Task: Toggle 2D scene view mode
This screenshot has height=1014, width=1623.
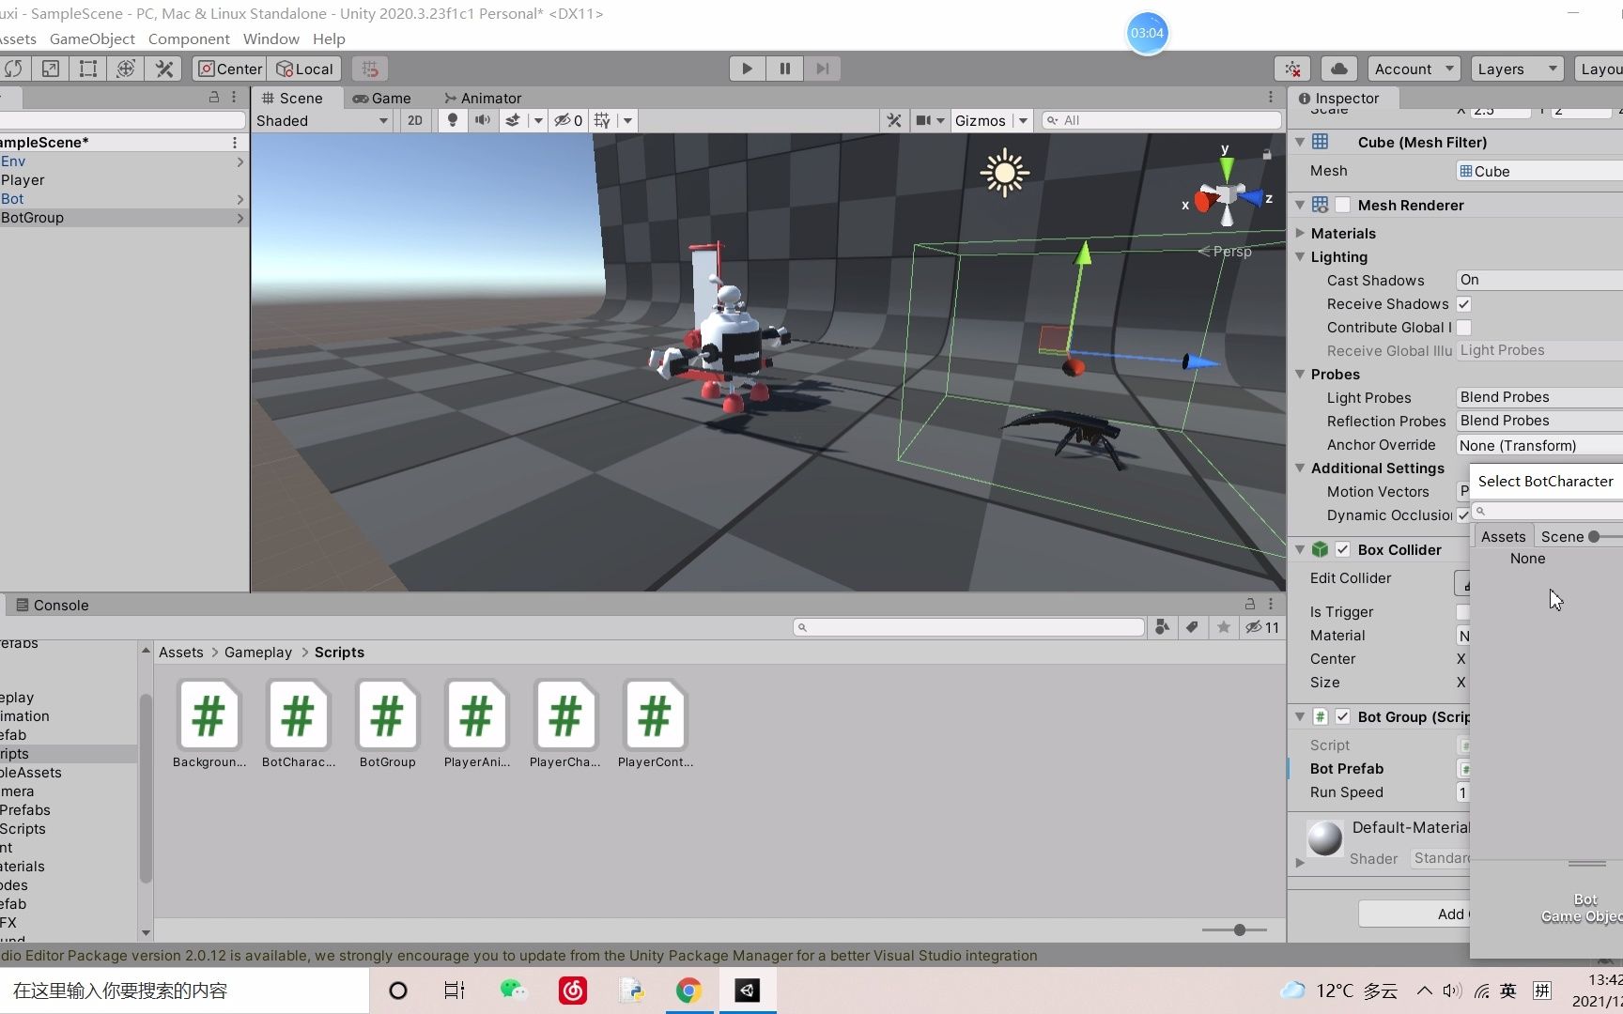Action: coord(414,120)
